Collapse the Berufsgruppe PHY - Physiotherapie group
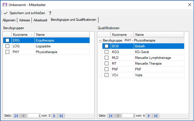 100,40
